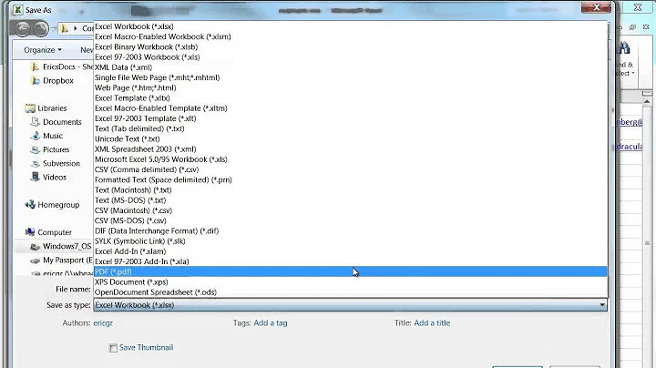Click Add a title link
This screenshot has width=656, height=368.
click(x=432, y=322)
